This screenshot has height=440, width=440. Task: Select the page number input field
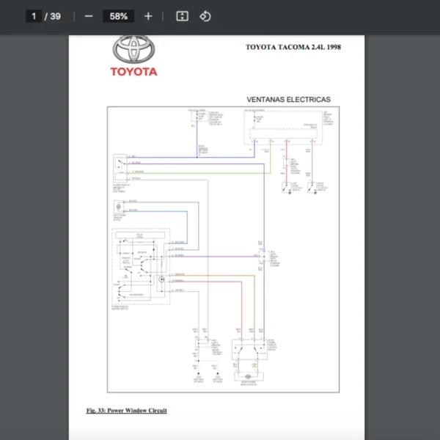tap(34, 16)
